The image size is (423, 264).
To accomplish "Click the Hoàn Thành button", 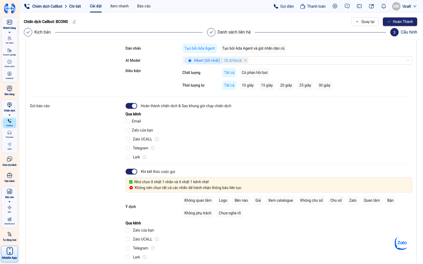I will click(400, 22).
